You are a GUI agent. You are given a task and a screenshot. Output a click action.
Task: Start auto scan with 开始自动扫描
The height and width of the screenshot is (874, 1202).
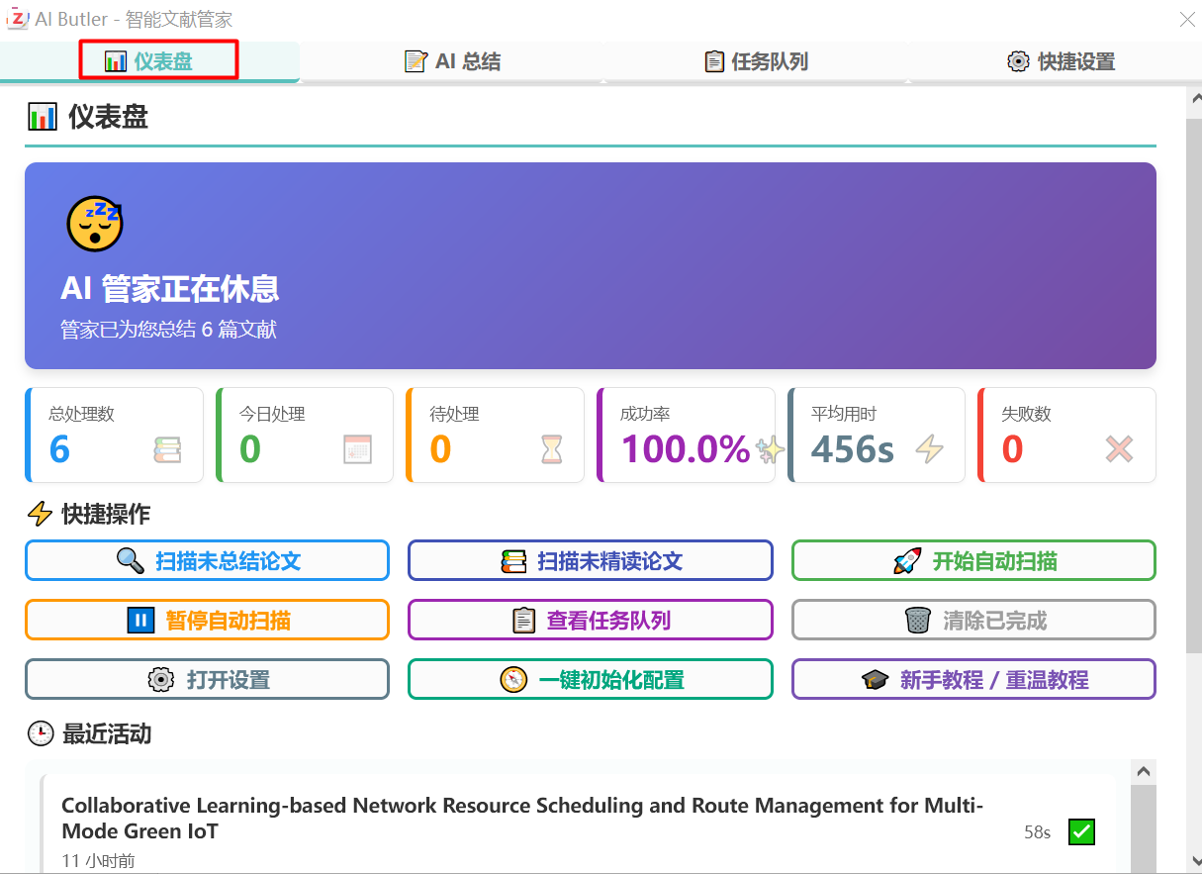click(x=973, y=561)
